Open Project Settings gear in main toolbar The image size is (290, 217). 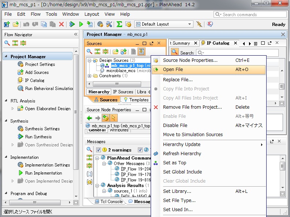point(100,24)
